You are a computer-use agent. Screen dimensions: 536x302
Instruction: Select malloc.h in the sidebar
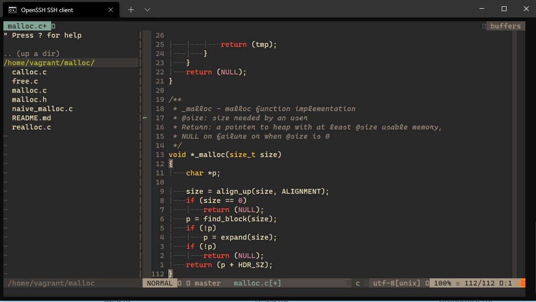29,100
